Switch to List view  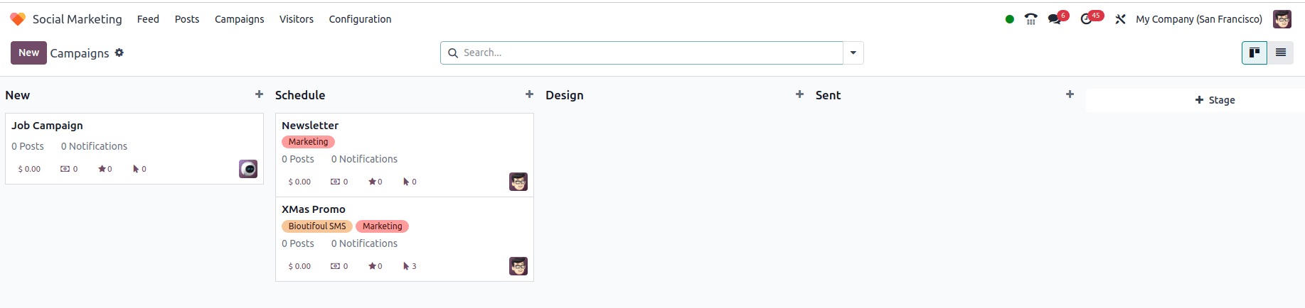(x=1281, y=53)
